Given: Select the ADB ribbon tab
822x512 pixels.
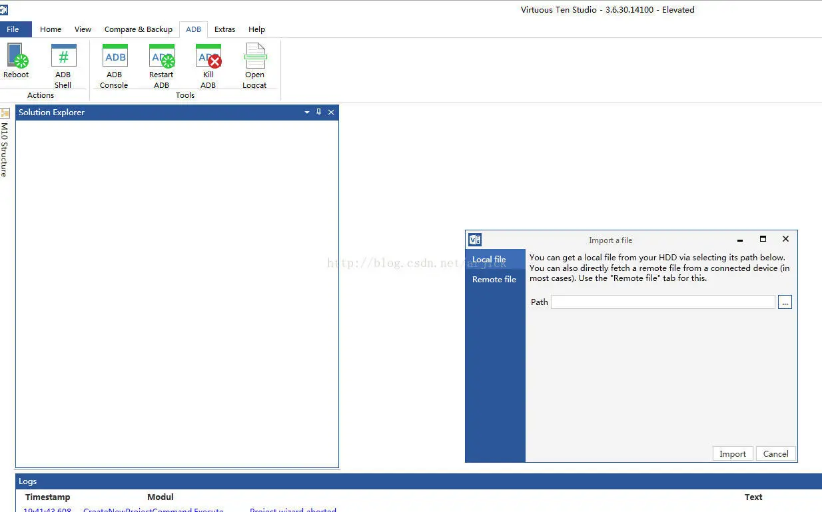Looking at the screenshot, I should coord(194,29).
